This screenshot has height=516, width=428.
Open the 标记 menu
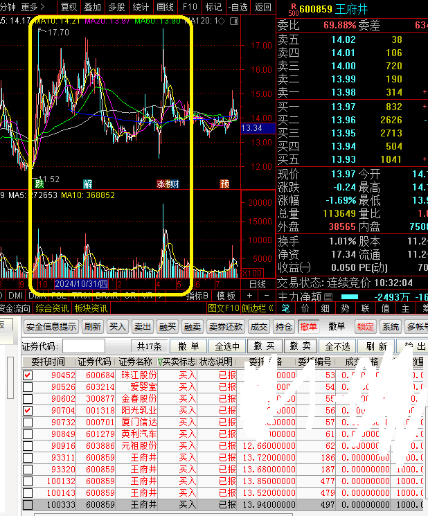tap(213, 7)
